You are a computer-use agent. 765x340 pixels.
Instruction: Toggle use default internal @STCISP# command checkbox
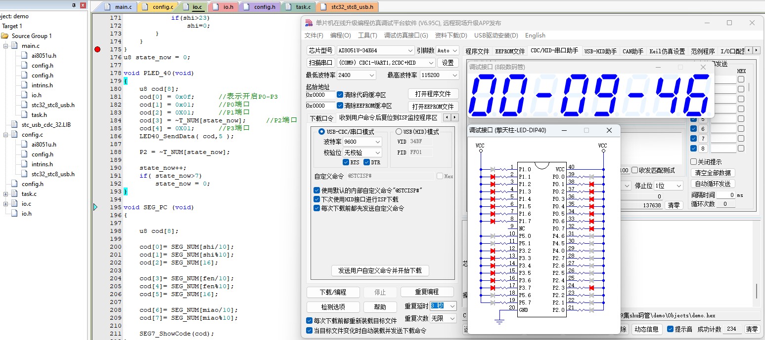[317, 190]
